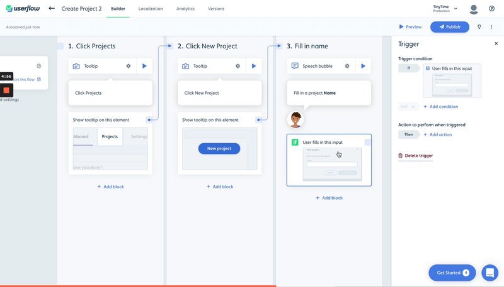Screen dimensions: 504x287
Task: Click Delete trigger in the Trigger panel
Action: click(415, 156)
